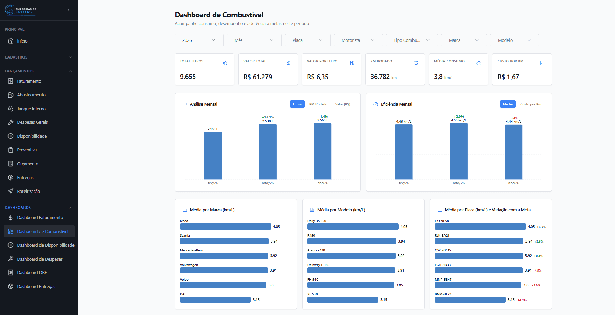The image size is (615, 315).
Task: Click the wrench icon beside Dashboard de Despesas
Action: pyautogui.click(x=11, y=259)
